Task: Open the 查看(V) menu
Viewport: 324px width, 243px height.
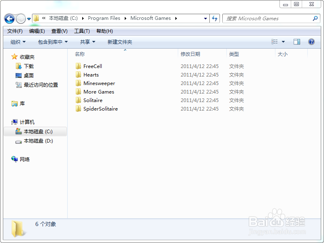Action: pos(59,31)
